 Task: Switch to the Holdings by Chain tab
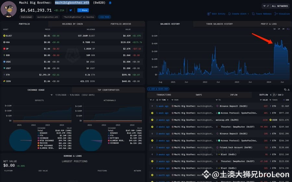(x=72, y=24)
